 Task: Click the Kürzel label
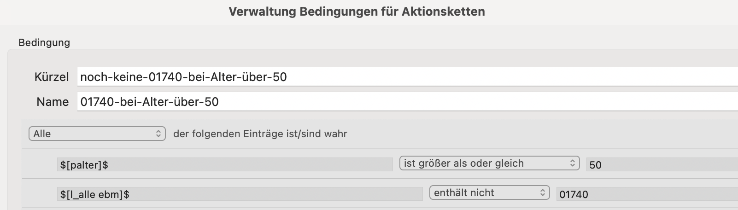[x=52, y=77]
